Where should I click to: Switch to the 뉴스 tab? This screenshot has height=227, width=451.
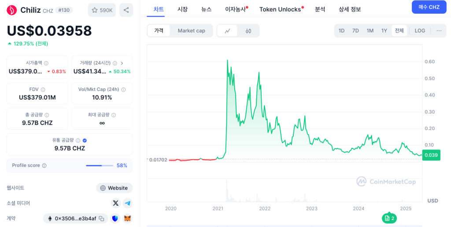coord(206,9)
